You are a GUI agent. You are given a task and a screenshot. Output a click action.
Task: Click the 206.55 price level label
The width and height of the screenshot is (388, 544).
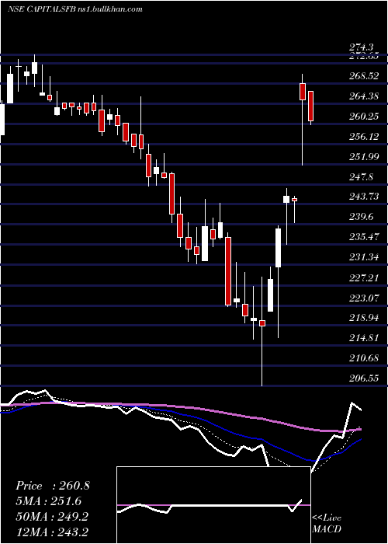pyautogui.click(x=364, y=378)
